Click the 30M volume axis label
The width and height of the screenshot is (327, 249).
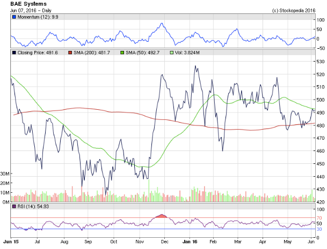coord(5,173)
